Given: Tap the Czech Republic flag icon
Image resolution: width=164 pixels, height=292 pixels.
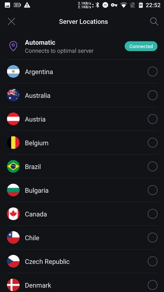Looking at the screenshot, I should [x=13, y=261].
